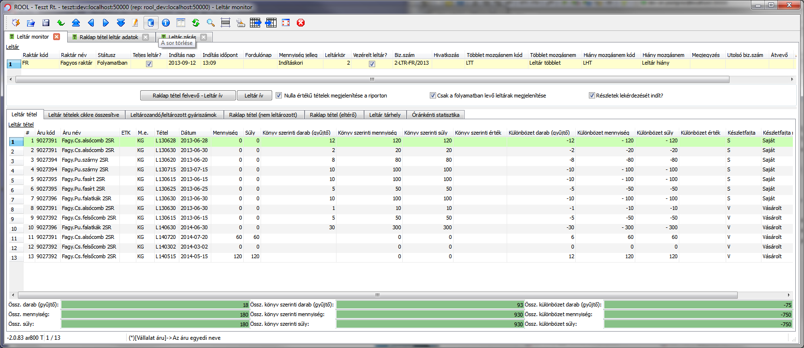
Task: Uncheck the 'Részletek lekérdezését indít?' checkbox
Action: 592,96
